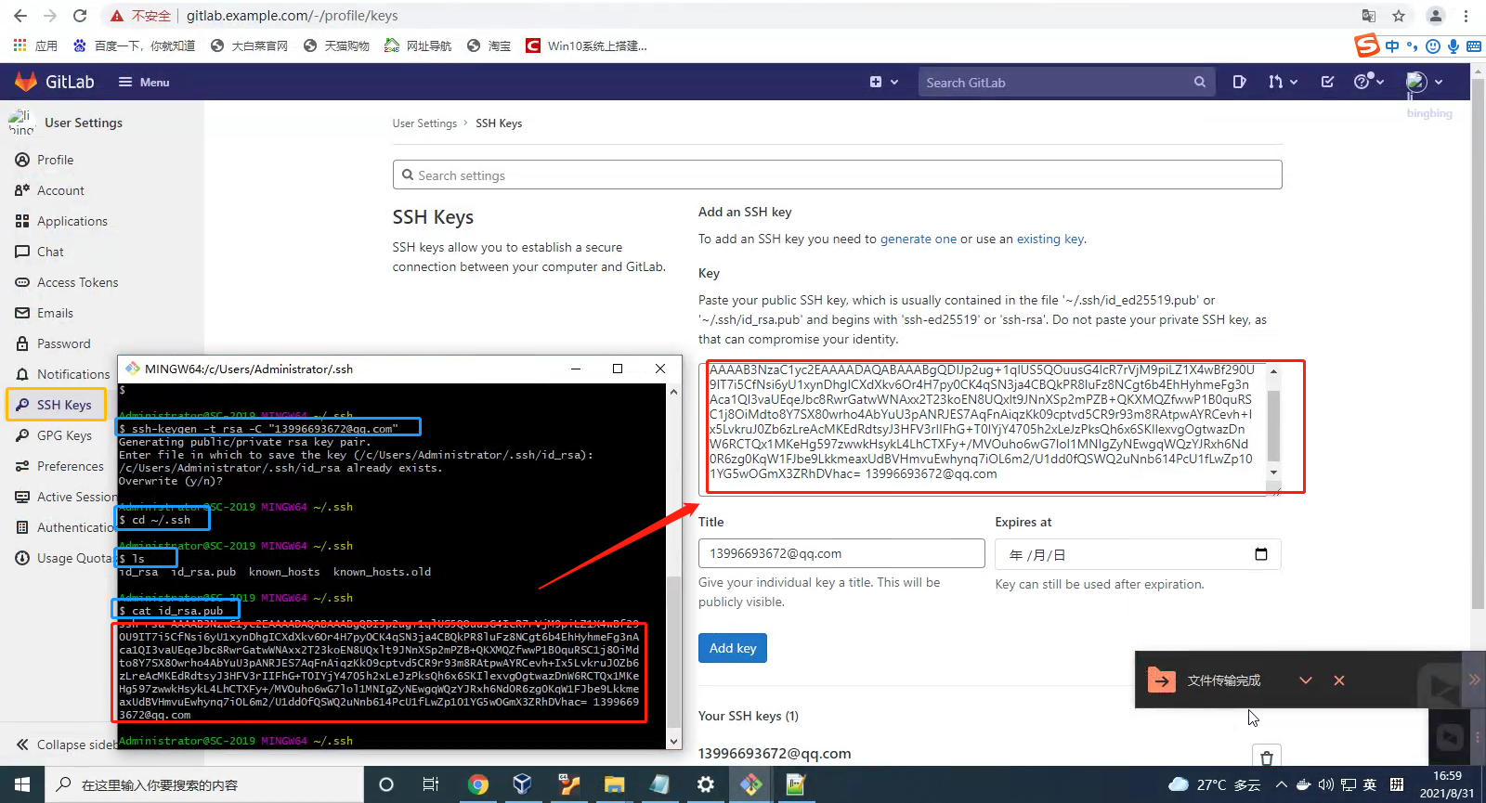Expand the file transfer notification chevron
Screen dimensions: 1486x803
click(x=1305, y=680)
